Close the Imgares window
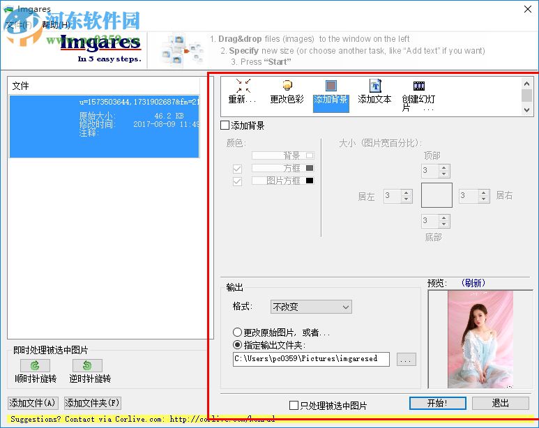Screen dimensions: 539x428 528,9
